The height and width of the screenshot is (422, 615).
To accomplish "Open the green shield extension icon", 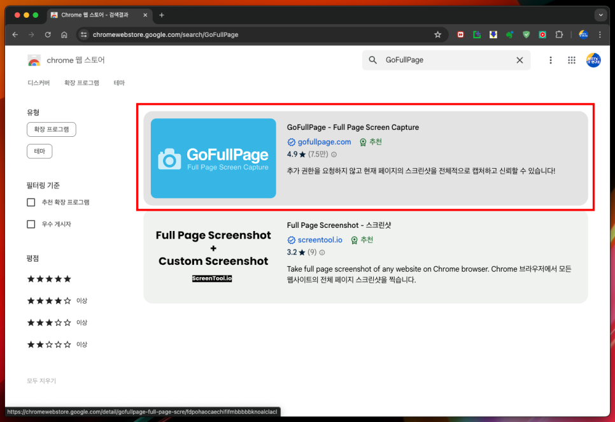I will pos(527,35).
